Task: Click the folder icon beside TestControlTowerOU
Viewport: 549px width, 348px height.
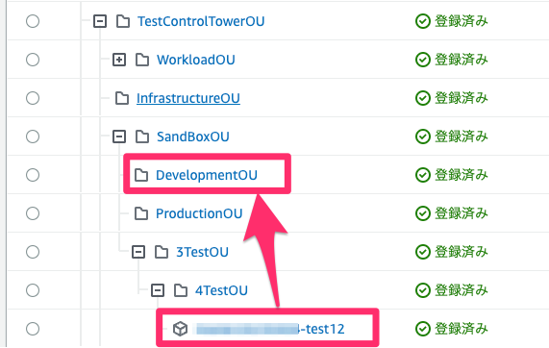Action: [123, 21]
